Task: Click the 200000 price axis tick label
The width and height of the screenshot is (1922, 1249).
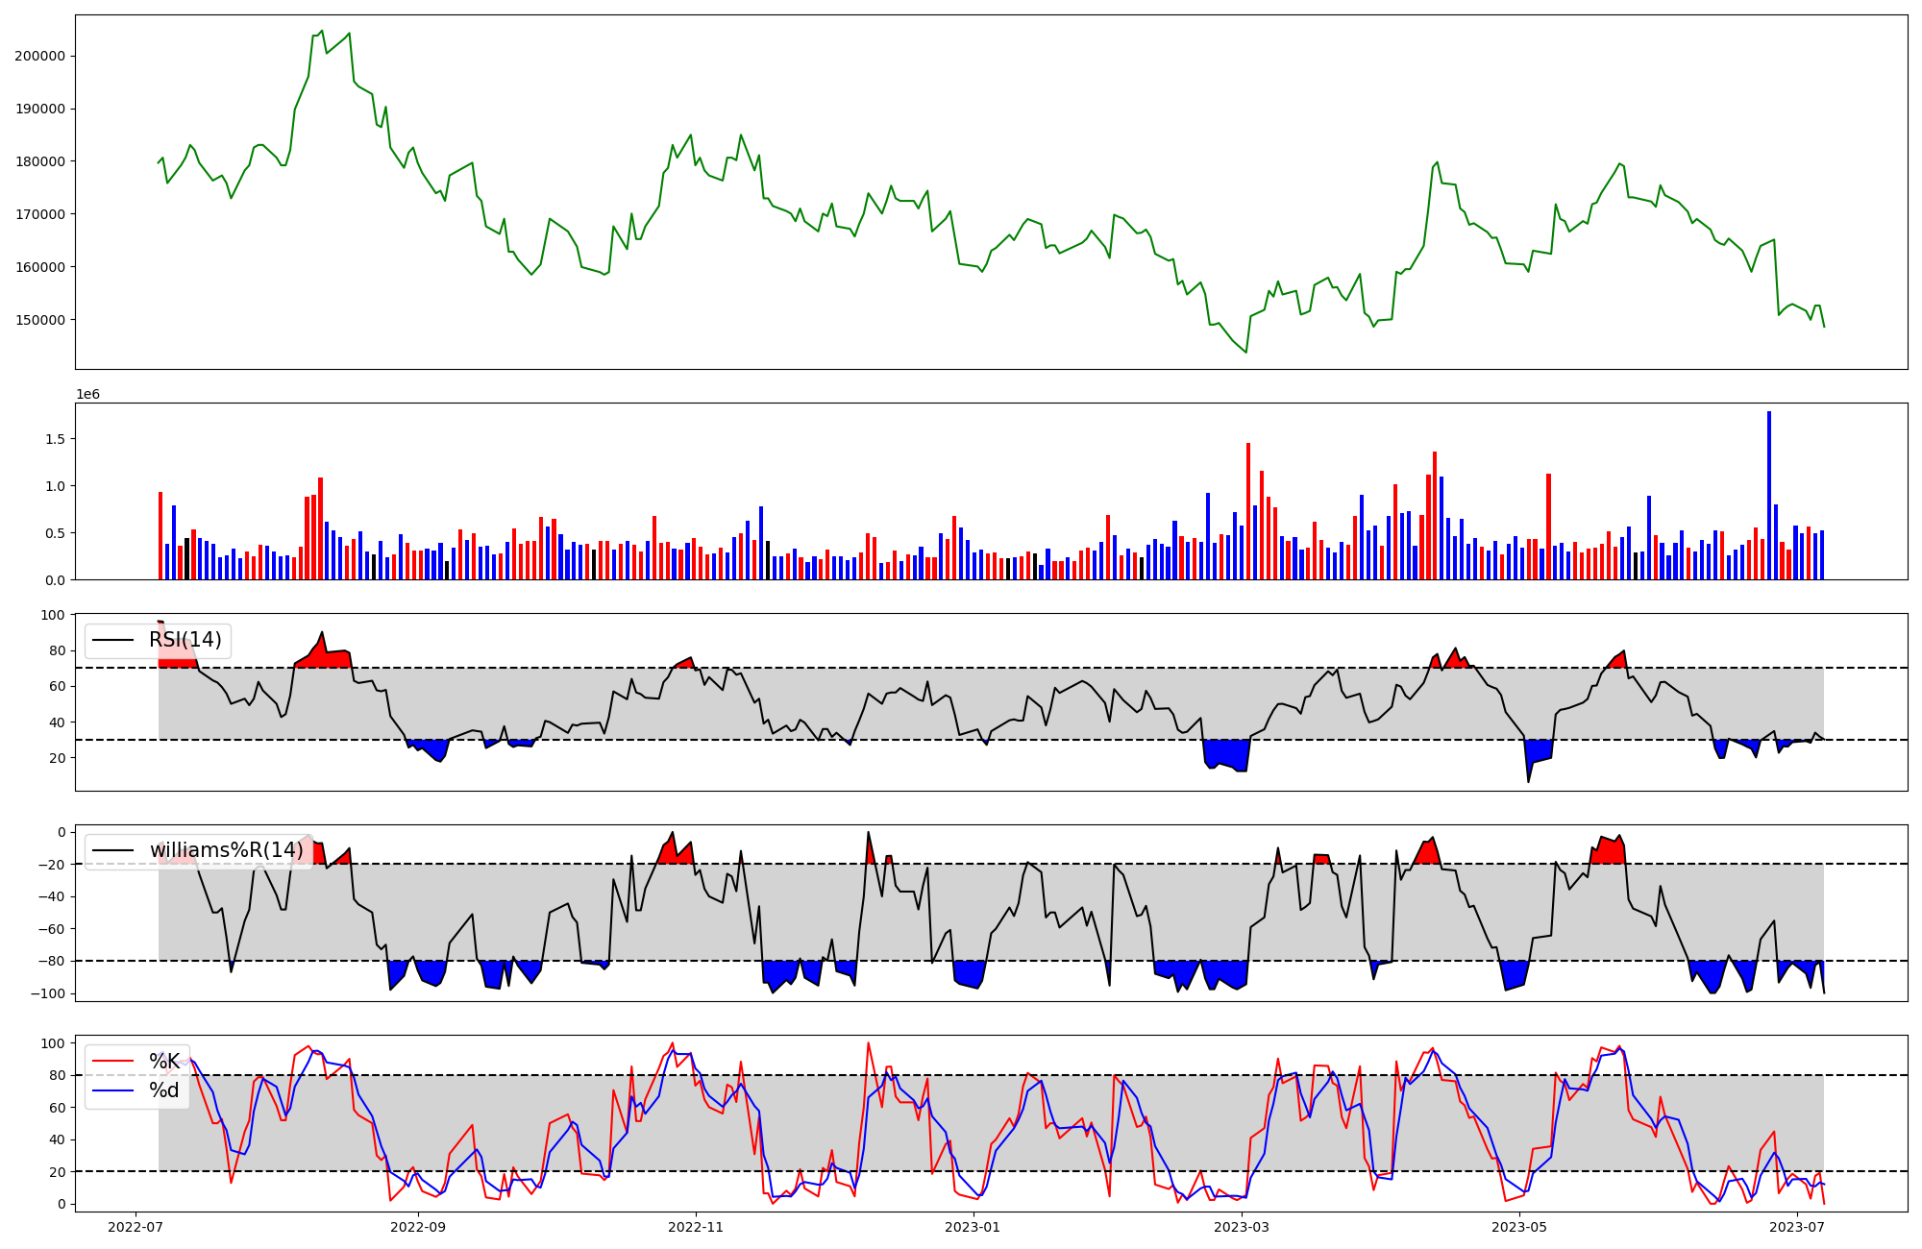Action: 40,56
